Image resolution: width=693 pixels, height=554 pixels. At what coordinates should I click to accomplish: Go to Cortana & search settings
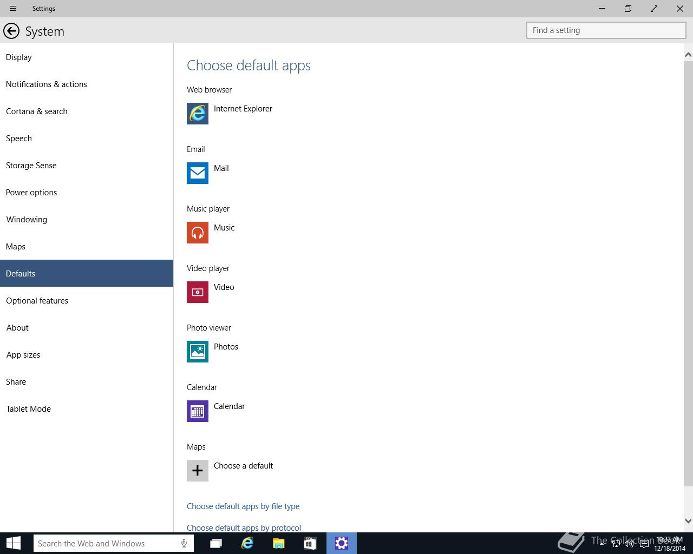click(87, 111)
